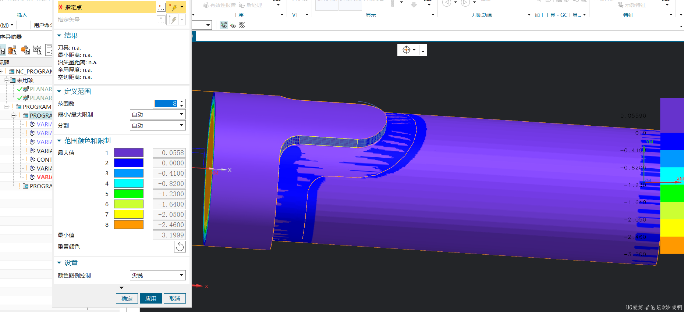This screenshot has height=312, width=684.
Task: Click the 应用 button
Action: coord(150,298)
